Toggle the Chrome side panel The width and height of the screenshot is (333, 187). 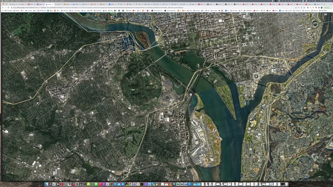coord(319,8)
